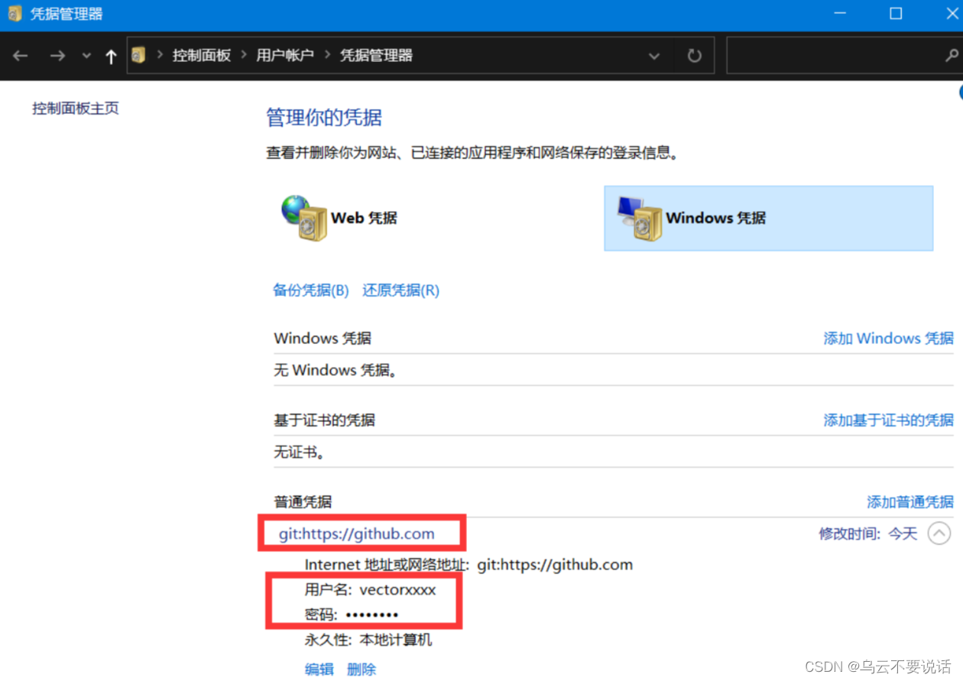Click the title bar app icon
963x681 pixels.
pos(15,14)
